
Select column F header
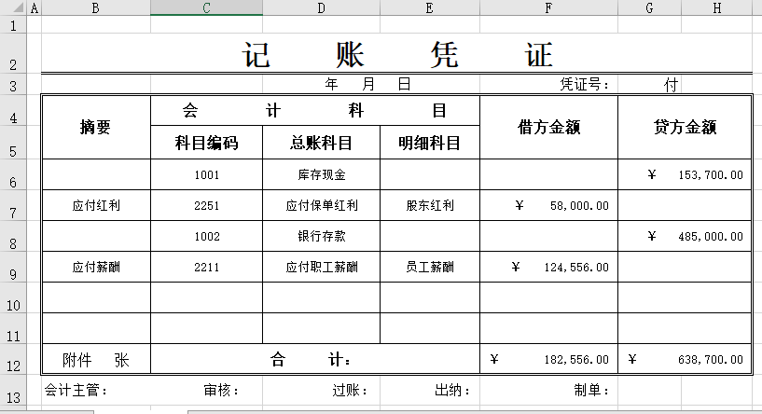tap(548, 8)
